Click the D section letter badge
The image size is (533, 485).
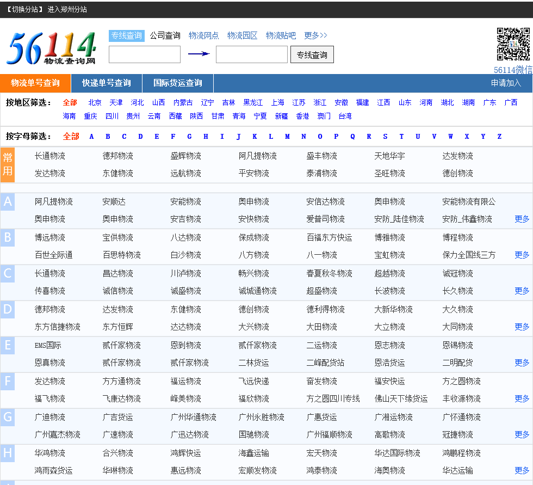pos(8,310)
